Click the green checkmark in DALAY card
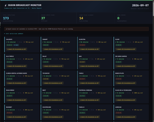The height and width of the screenshot is (122, 154). coord(43,59)
